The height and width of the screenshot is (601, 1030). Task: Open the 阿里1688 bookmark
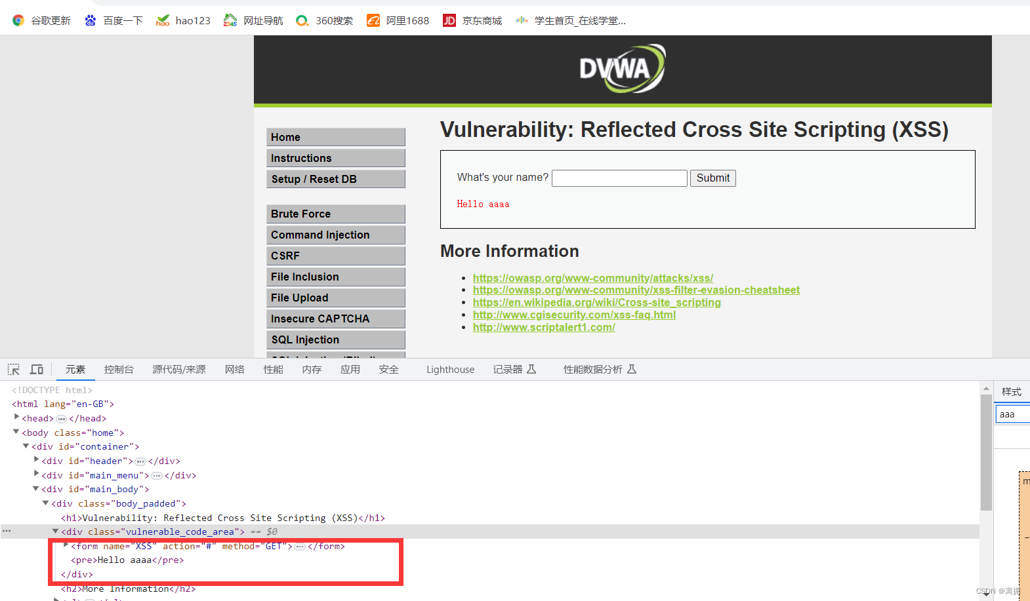point(398,20)
